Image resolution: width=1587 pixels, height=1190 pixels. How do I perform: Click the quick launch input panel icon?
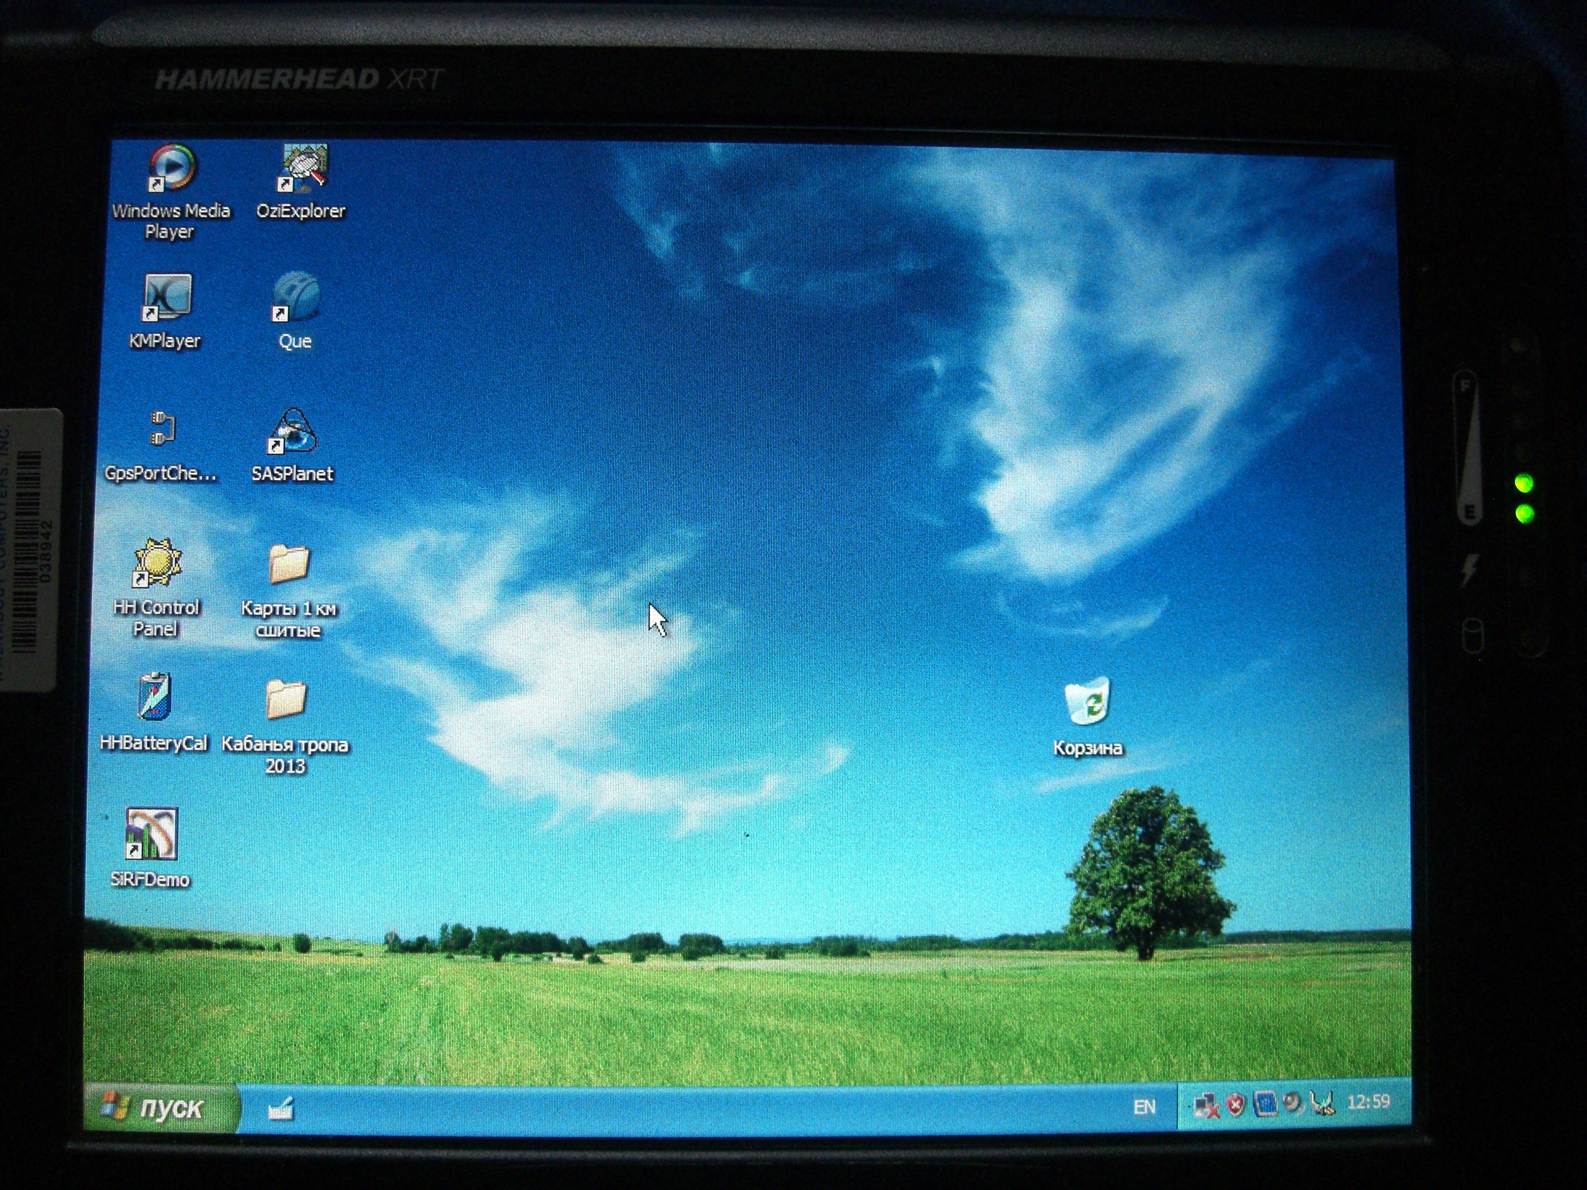tap(281, 1109)
